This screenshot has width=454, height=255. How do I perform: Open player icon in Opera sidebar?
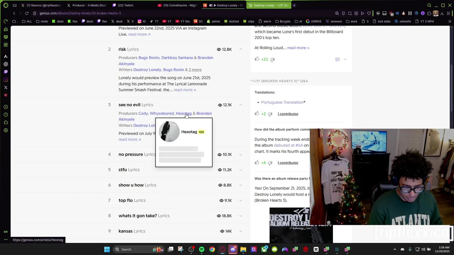[x=6, y=107]
